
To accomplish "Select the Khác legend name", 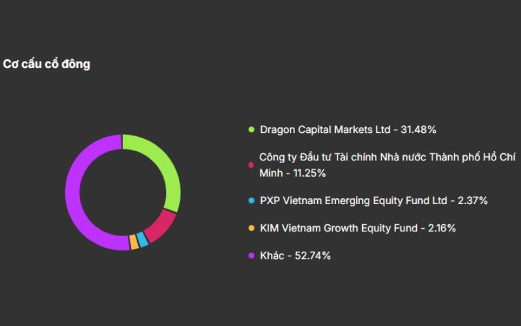I will 272,256.
